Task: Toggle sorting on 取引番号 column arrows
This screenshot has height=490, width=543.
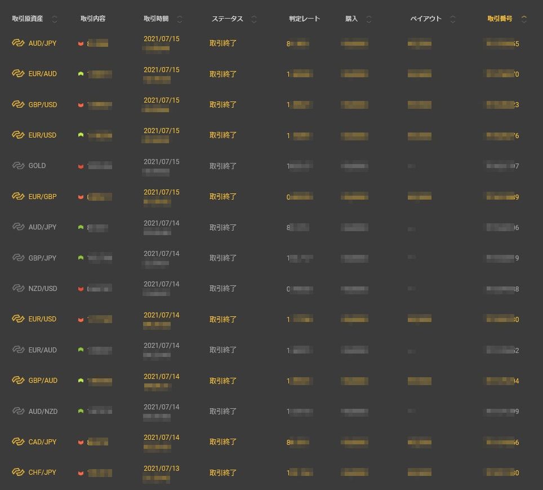Action: (x=524, y=19)
